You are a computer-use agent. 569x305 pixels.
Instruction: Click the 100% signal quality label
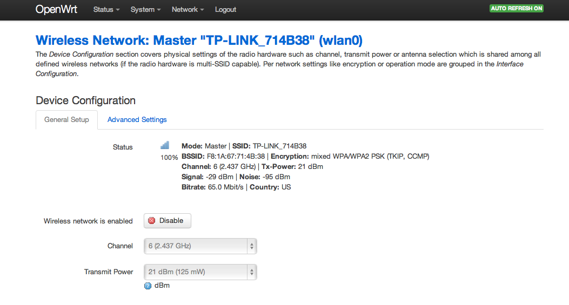(x=169, y=158)
